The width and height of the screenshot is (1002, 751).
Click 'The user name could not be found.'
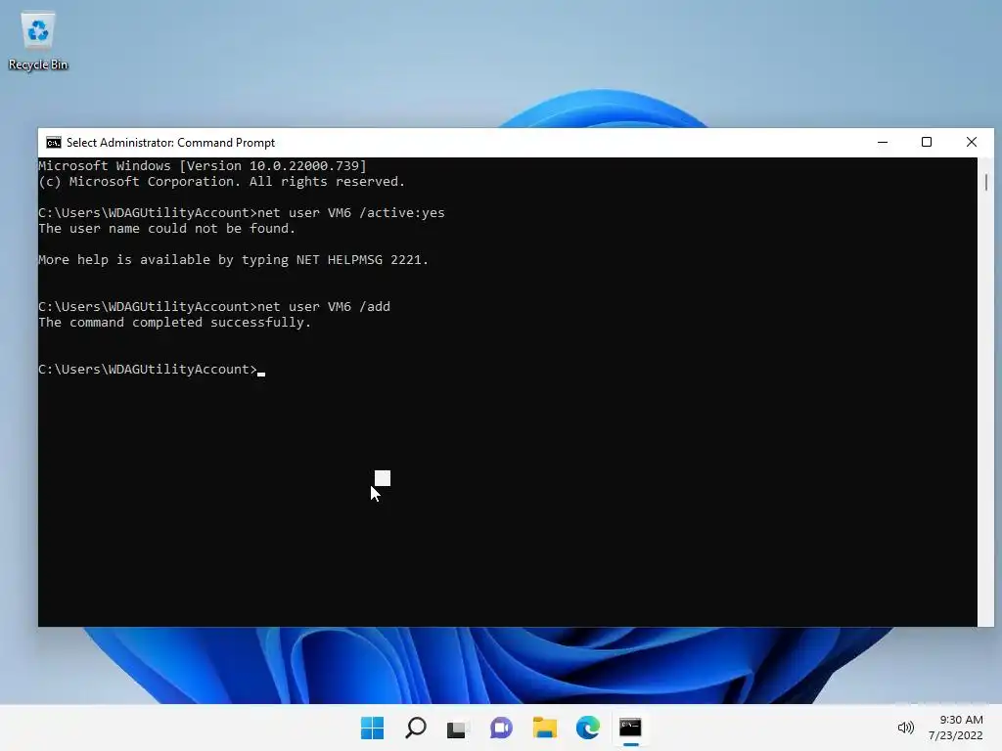(x=166, y=229)
